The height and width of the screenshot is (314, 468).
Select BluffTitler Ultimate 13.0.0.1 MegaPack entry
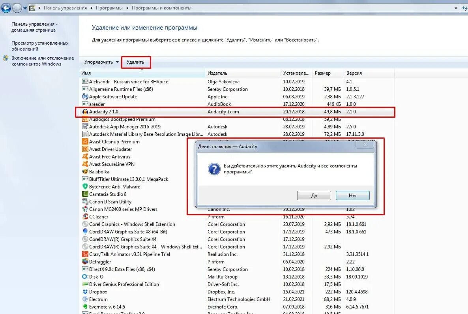129,179
